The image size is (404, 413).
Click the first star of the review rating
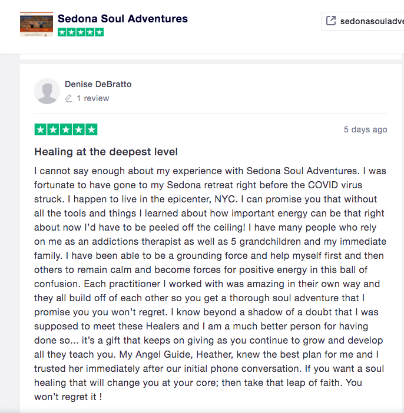41,129
